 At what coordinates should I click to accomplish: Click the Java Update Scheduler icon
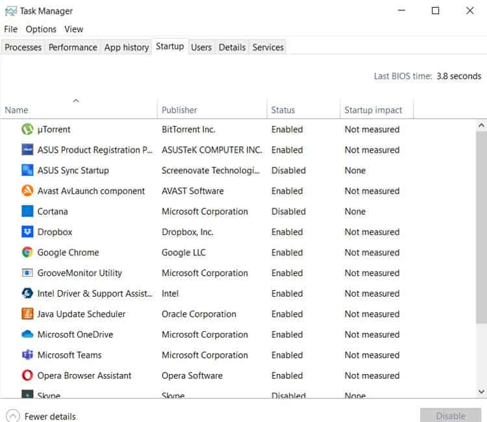click(27, 314)
